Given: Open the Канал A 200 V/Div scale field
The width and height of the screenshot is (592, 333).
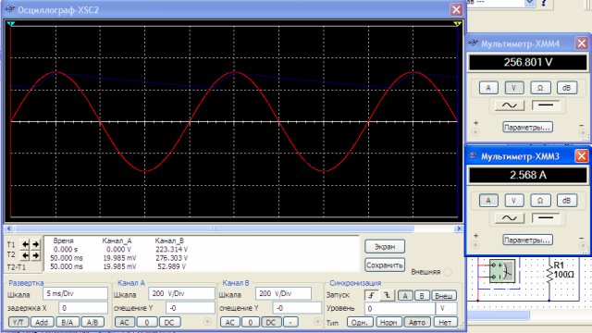Looking at the screenshot, I should (181, 293).
